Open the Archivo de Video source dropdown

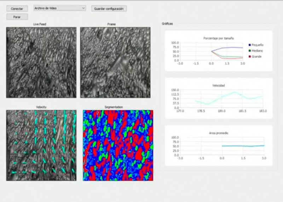click(x=59, y=8)
